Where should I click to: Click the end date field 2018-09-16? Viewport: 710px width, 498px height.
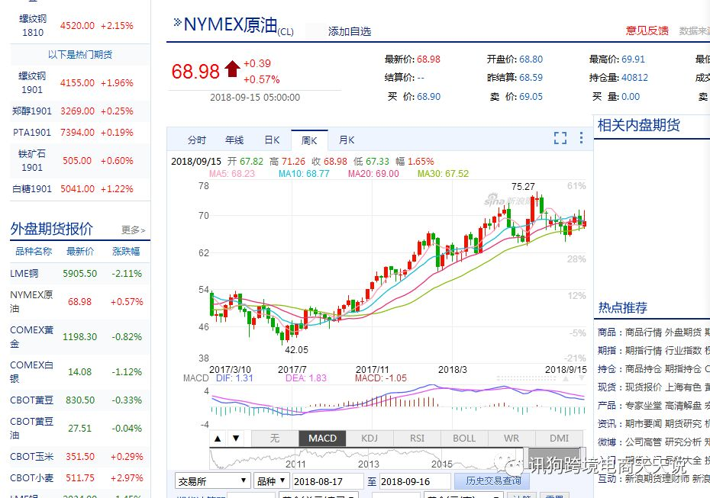[415, 482]
